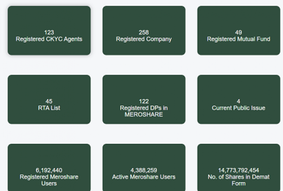Select the Registered Mutual Fund card
This screenshot has height=191, width=283.
tap(239, 31)
